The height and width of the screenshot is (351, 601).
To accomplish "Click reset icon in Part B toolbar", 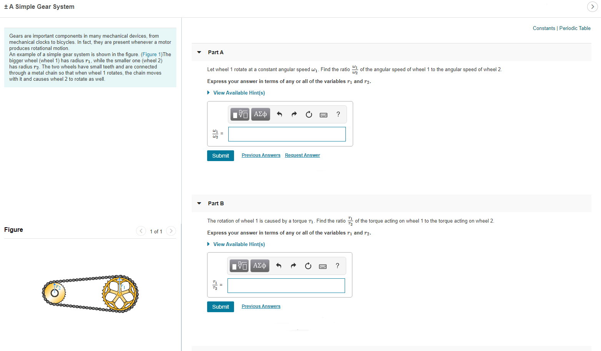I will point(308,266).
